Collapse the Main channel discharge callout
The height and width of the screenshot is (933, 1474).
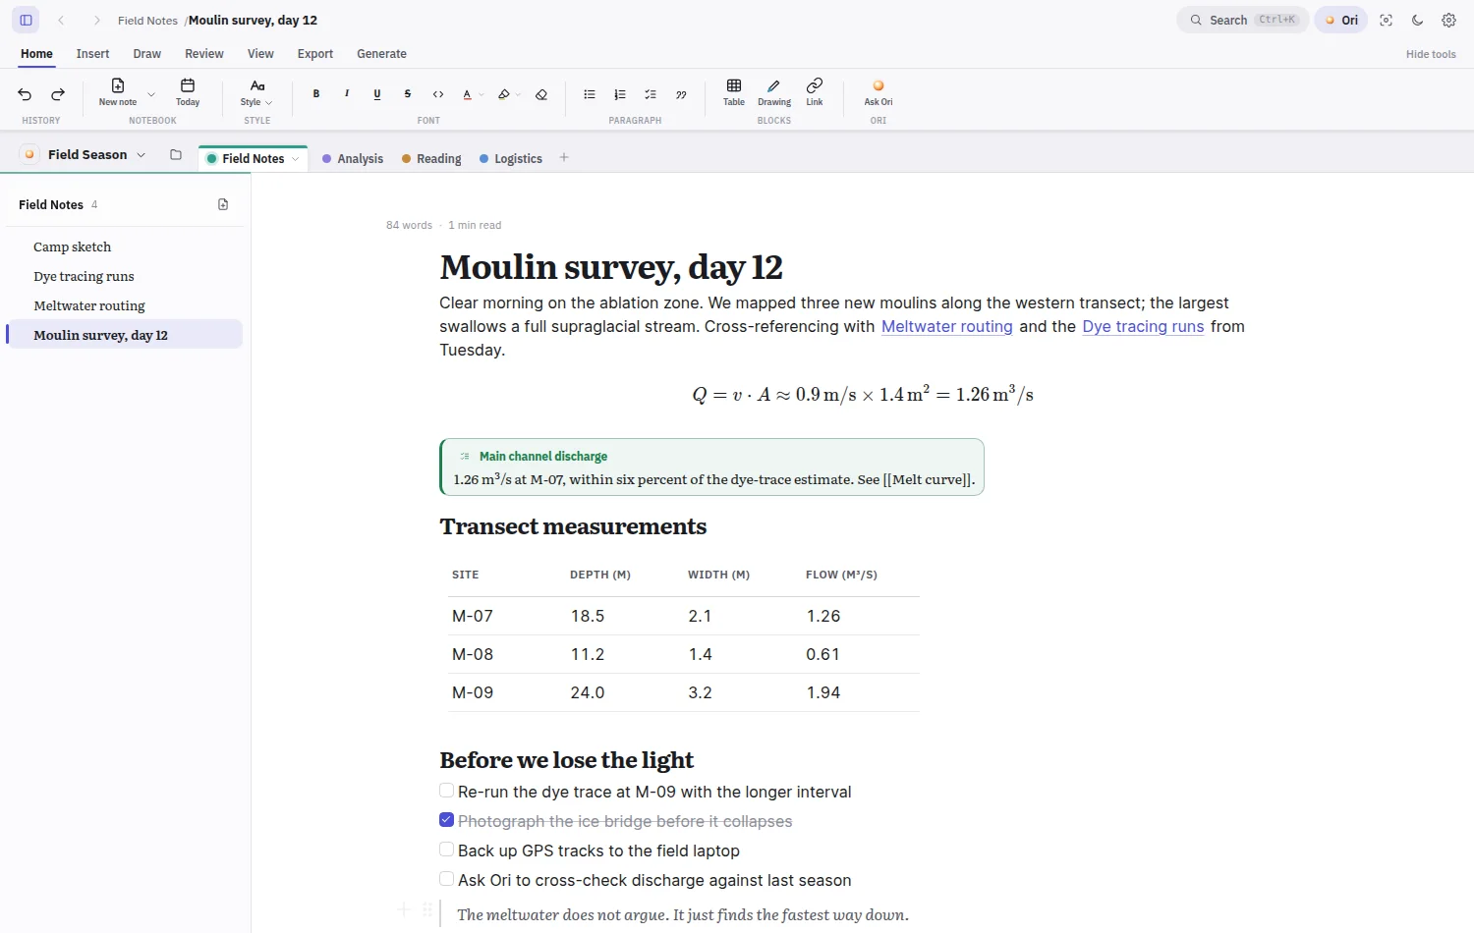[x=465, y=456]
